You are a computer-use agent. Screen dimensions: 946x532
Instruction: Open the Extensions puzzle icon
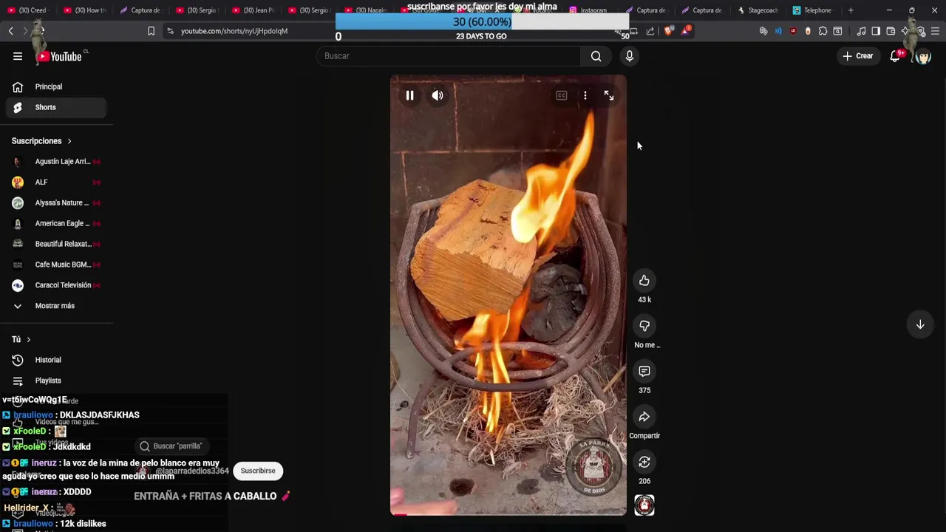823,31
